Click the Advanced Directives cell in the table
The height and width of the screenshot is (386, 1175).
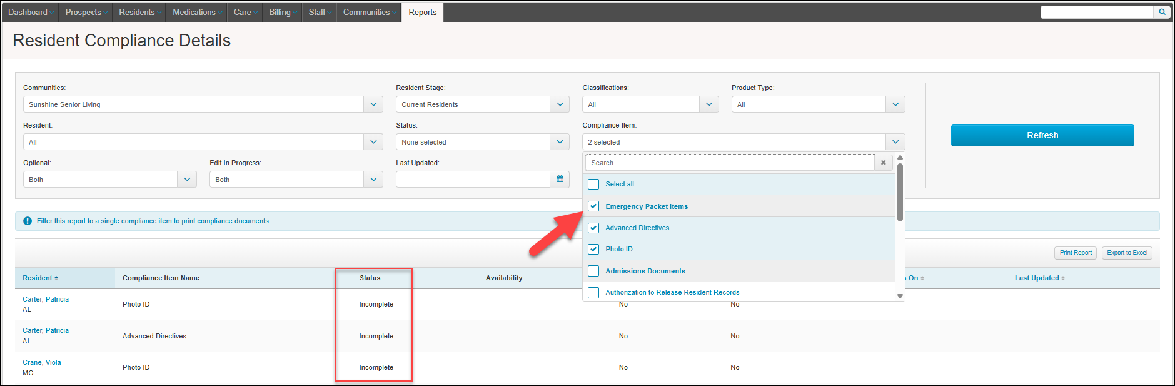(154, 336)
